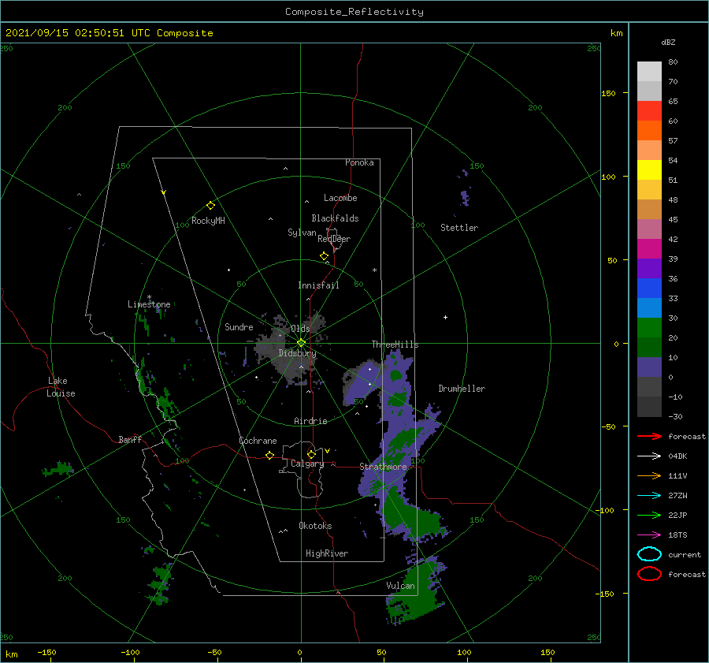Pick the bright yellow swatch in dBZ legend
Screen dimensions: 709x663
[649, 169]
